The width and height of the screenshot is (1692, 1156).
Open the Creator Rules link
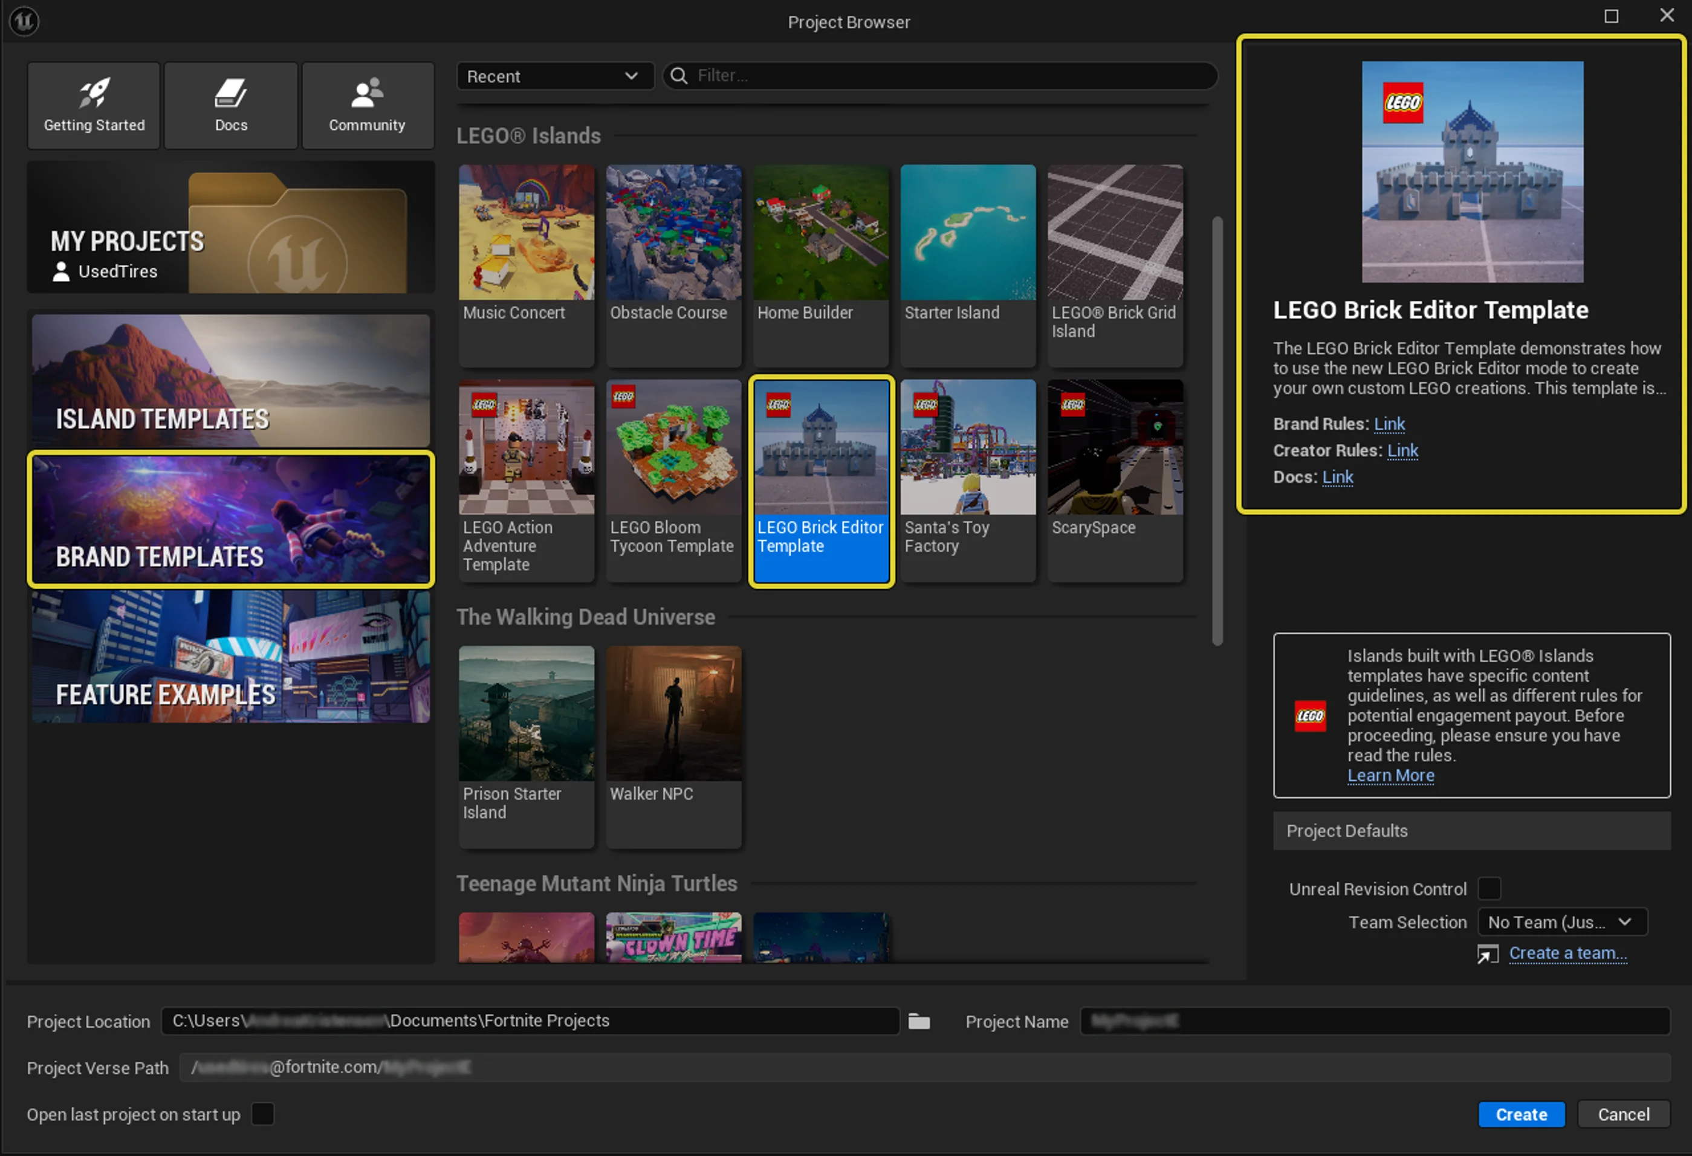pos(1402,451)
